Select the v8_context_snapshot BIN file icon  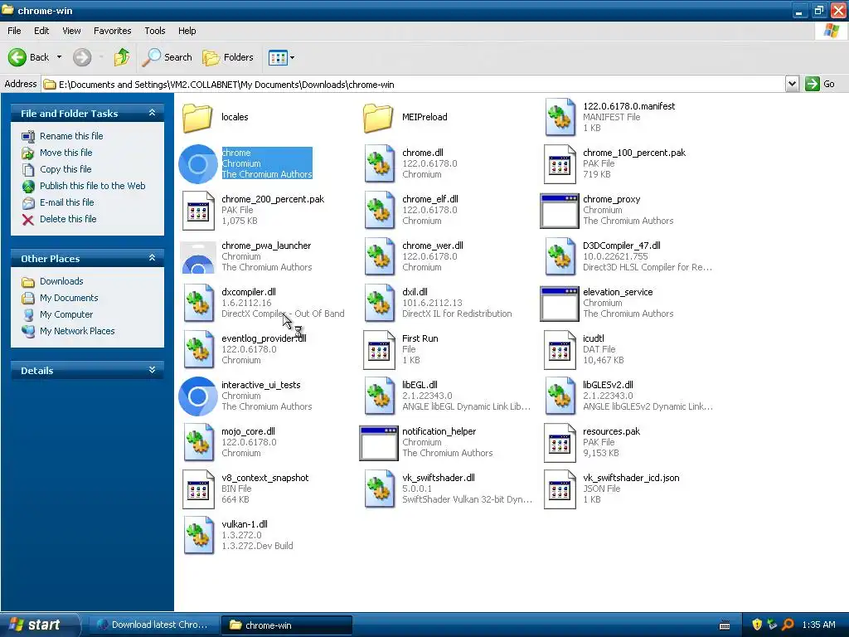(198, 489)
